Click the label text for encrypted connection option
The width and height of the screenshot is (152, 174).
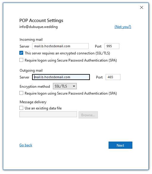click(x=67, y=53)
